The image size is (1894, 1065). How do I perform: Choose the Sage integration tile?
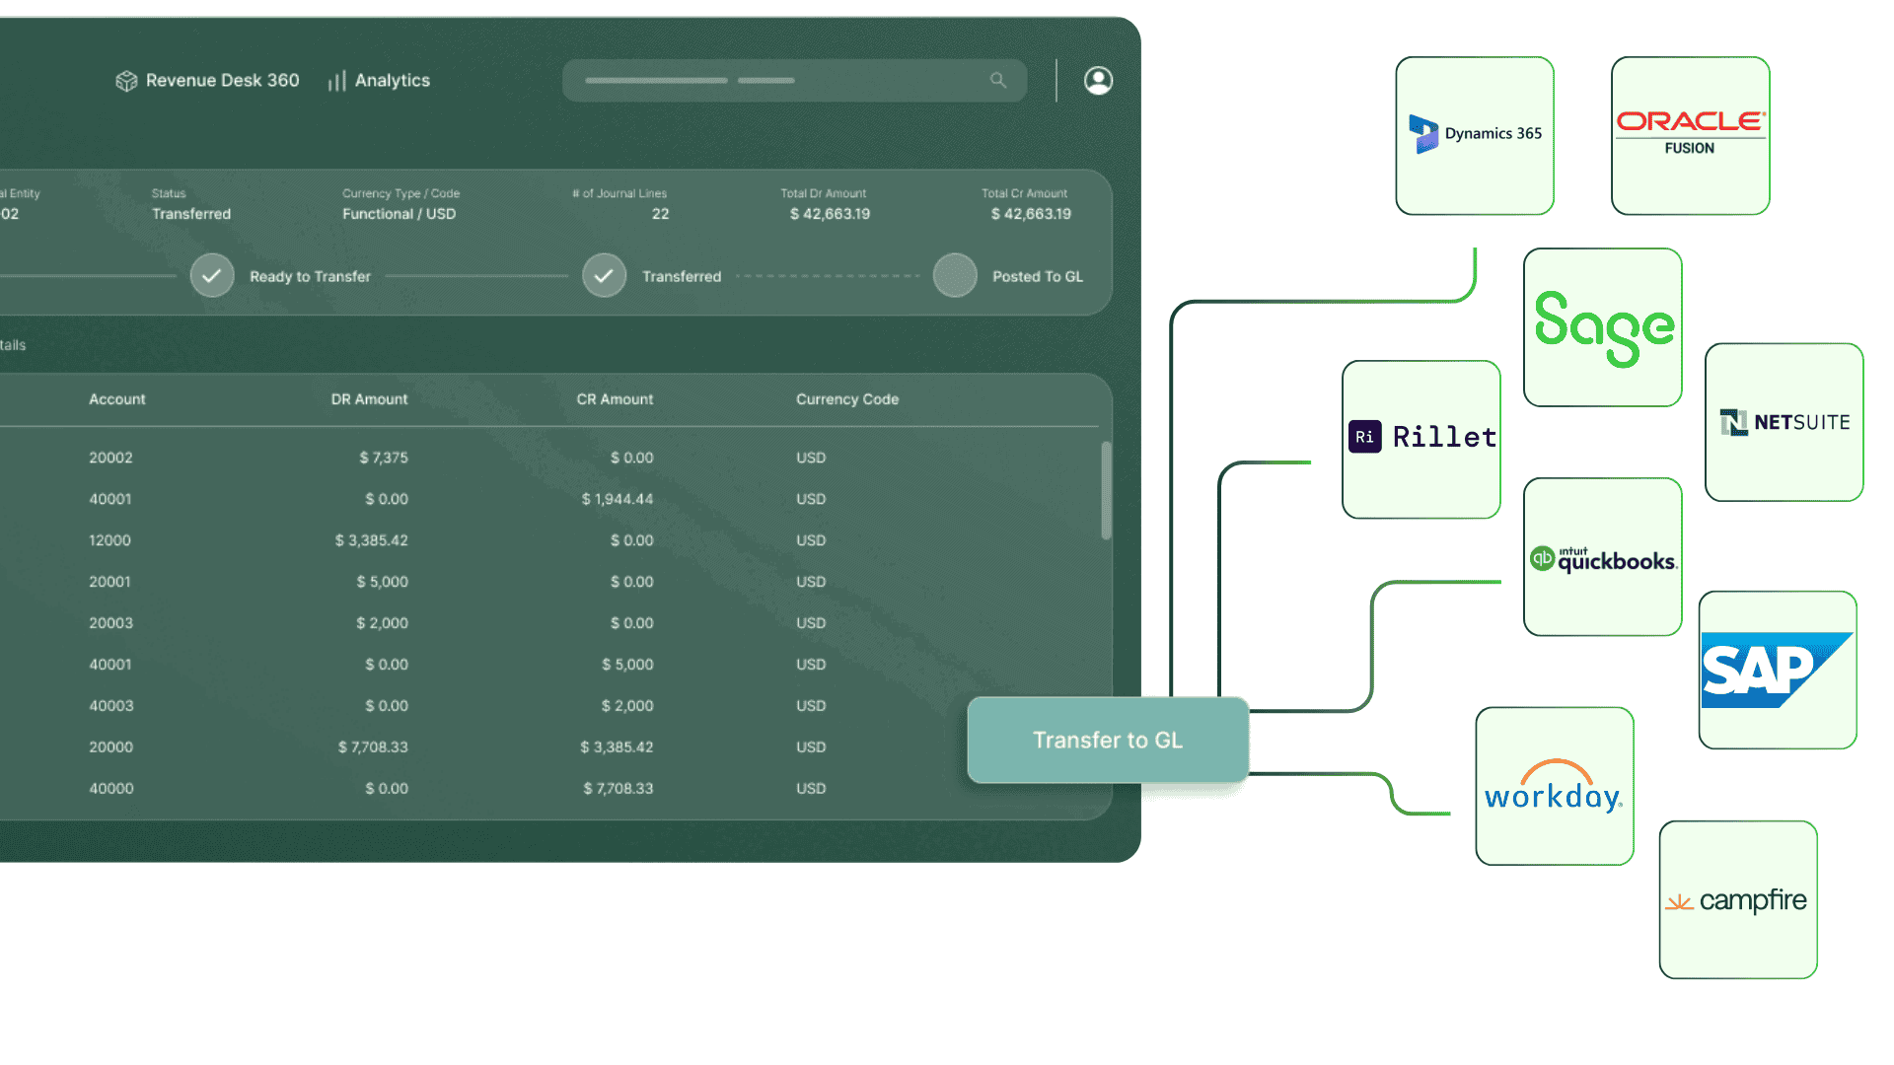pyautogui.click(x=1602, y=327)
